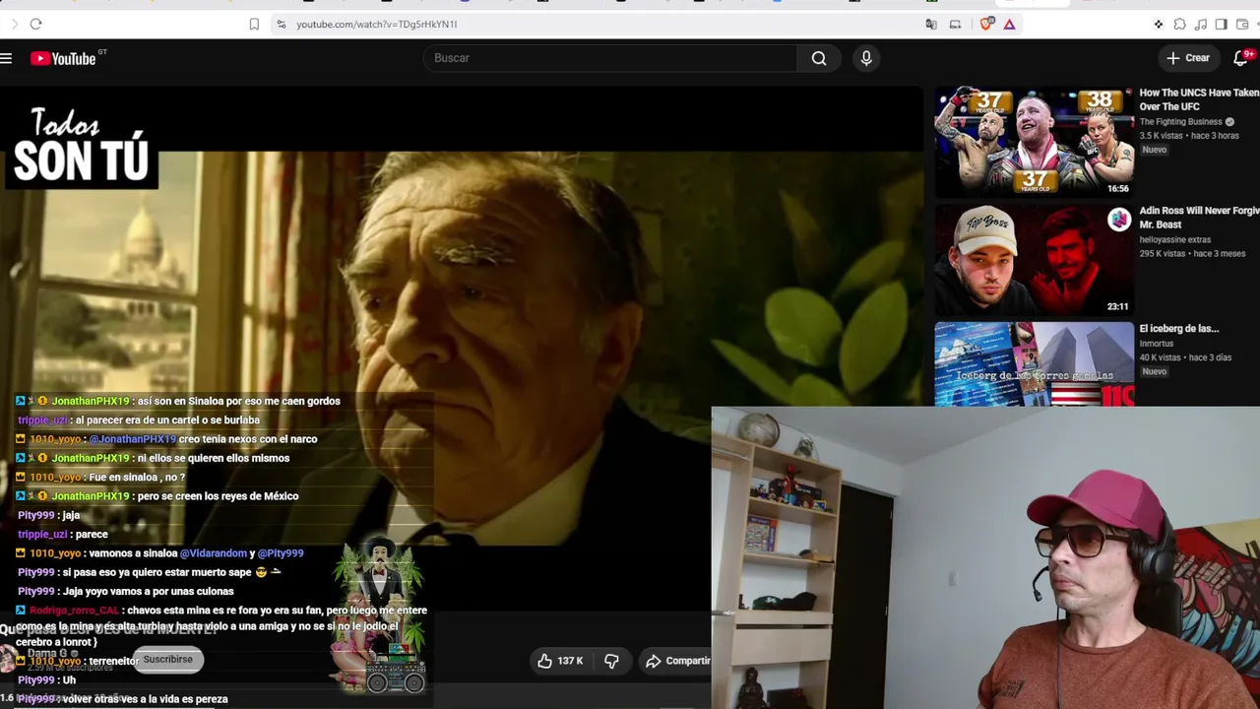The width and height of the screenshot is (1260, 709).
Task: Click the magnifying glass search button
Action: (x=819, y=58)
